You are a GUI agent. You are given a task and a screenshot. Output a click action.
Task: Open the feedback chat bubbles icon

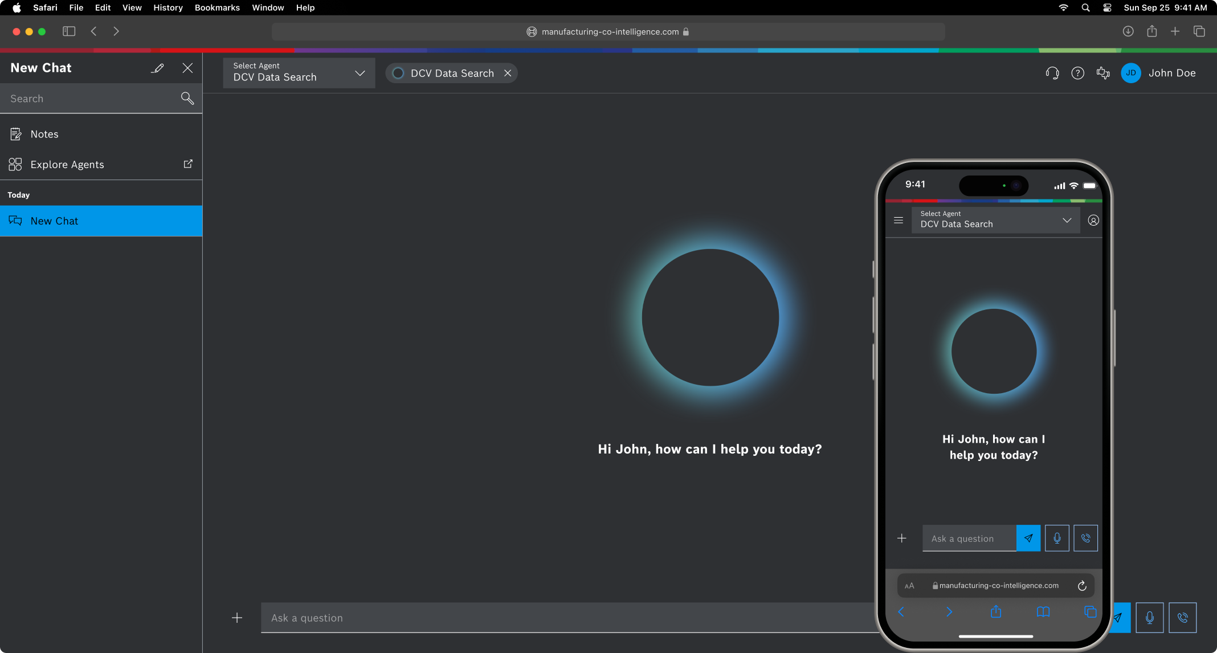(x=1103, y=73)
